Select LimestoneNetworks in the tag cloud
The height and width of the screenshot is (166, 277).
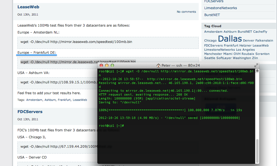pyautogui.click(x=219, y=50)
